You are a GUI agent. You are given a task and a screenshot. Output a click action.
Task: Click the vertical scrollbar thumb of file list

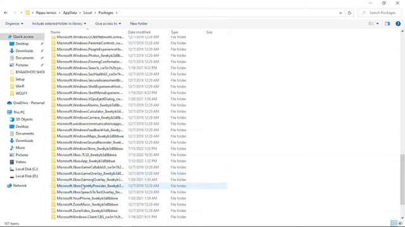pyautogui.click(x=402, y=179)
